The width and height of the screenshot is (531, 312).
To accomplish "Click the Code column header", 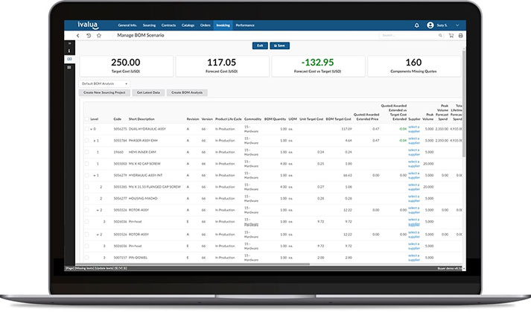I will point(117,119).
